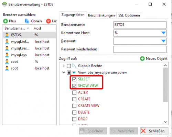Click the disk icon on Speichern

82,131
